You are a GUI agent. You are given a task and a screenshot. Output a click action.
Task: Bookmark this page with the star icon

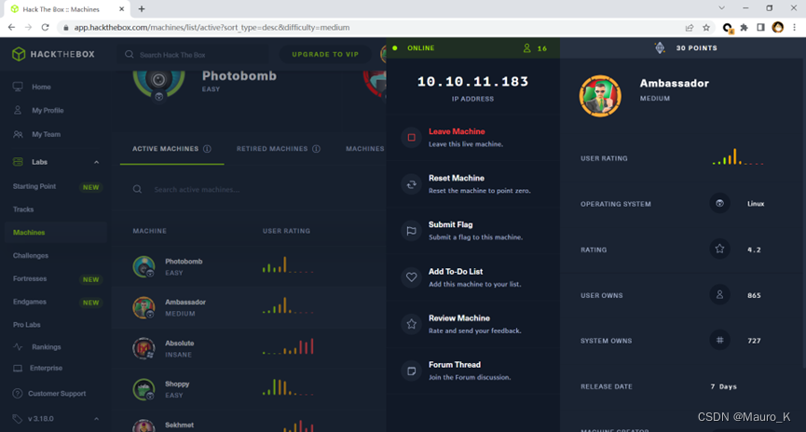(x=706, y=27)
